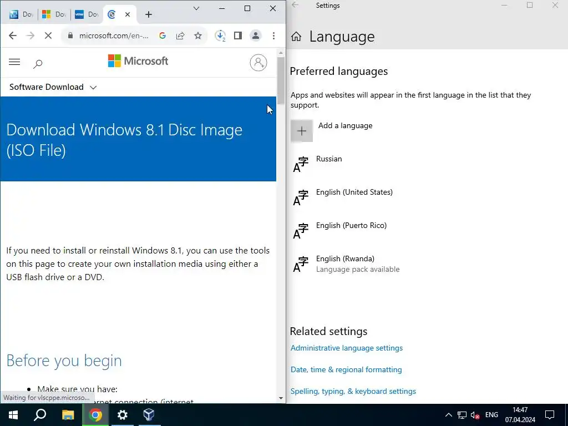Click scrollbar down arrow in Chrome
568x426 pixels.
(x=281, y=398)
